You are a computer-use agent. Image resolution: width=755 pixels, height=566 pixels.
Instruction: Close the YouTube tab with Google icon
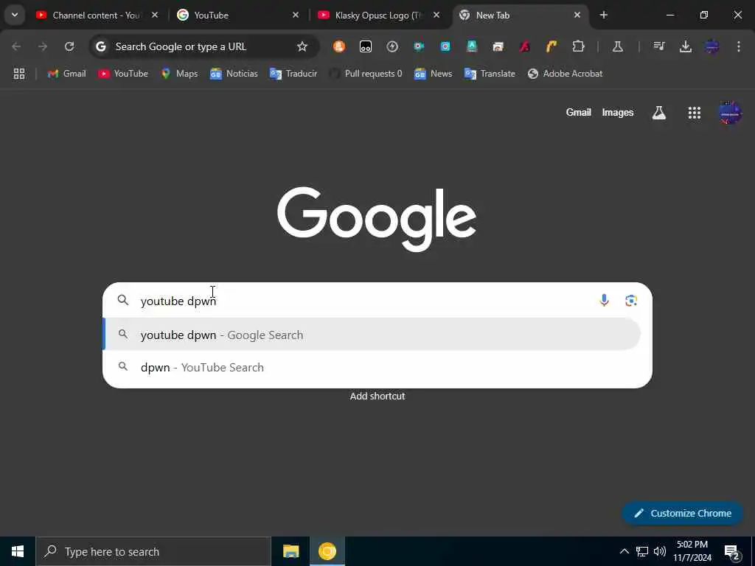tap(296, 15)
